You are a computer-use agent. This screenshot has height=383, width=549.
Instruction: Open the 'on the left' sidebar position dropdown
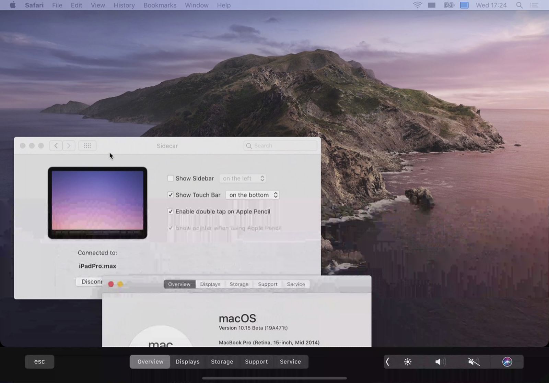click(242, 178)
